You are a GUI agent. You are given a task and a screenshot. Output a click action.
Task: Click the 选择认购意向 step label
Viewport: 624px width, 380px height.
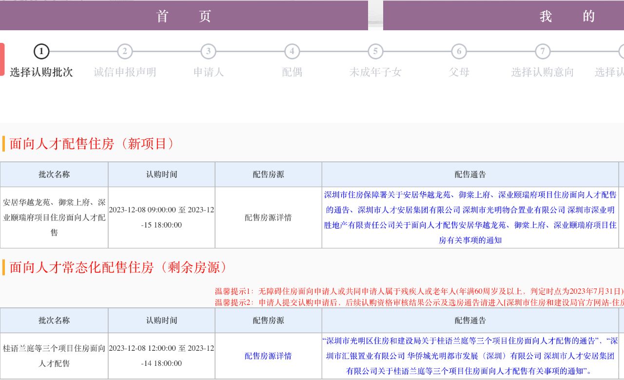543,72
